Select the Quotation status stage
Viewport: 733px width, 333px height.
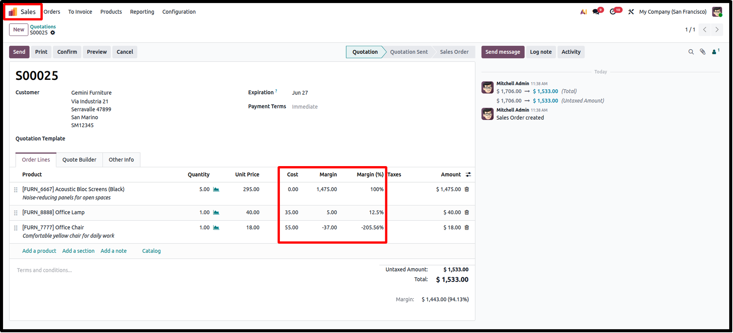[365, 52]
